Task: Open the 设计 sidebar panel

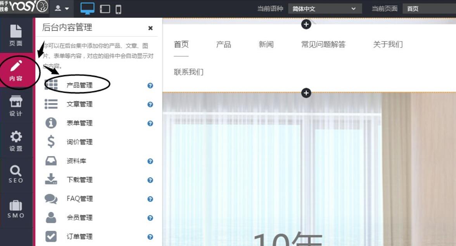Action: pyautogui.click(x=16, y=105)
